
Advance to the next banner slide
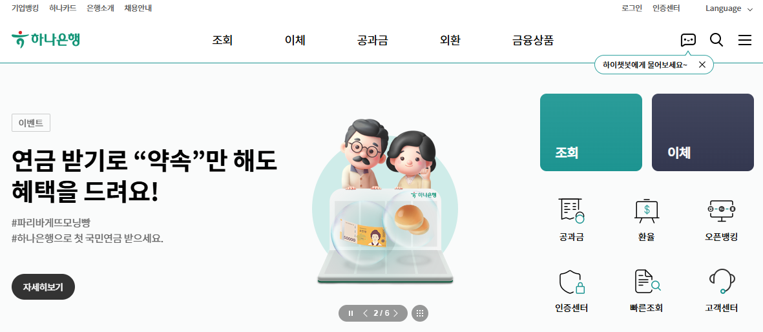395,313
